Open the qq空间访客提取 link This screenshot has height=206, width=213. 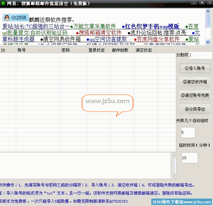pos(107,39)
